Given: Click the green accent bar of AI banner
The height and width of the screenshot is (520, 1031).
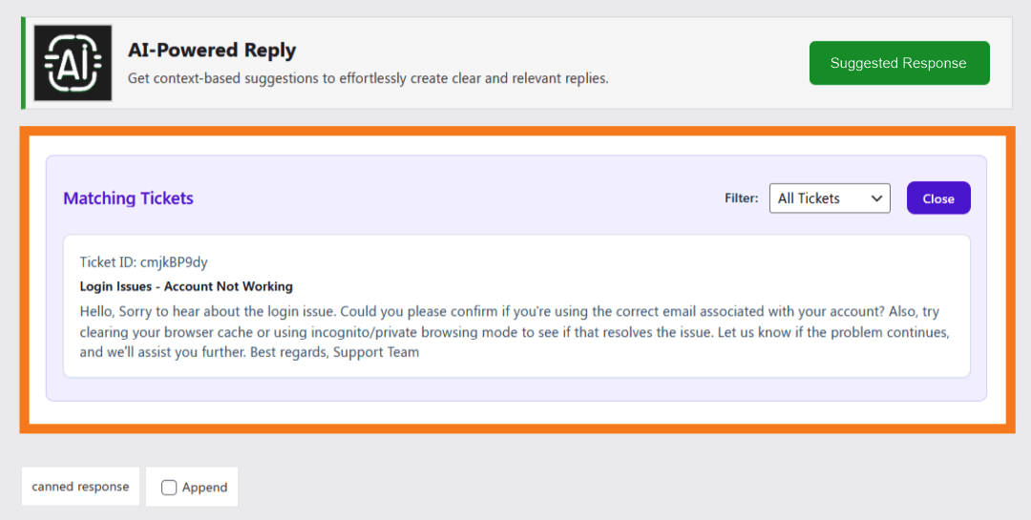Looking at the screenshot, I should (23, 63).
